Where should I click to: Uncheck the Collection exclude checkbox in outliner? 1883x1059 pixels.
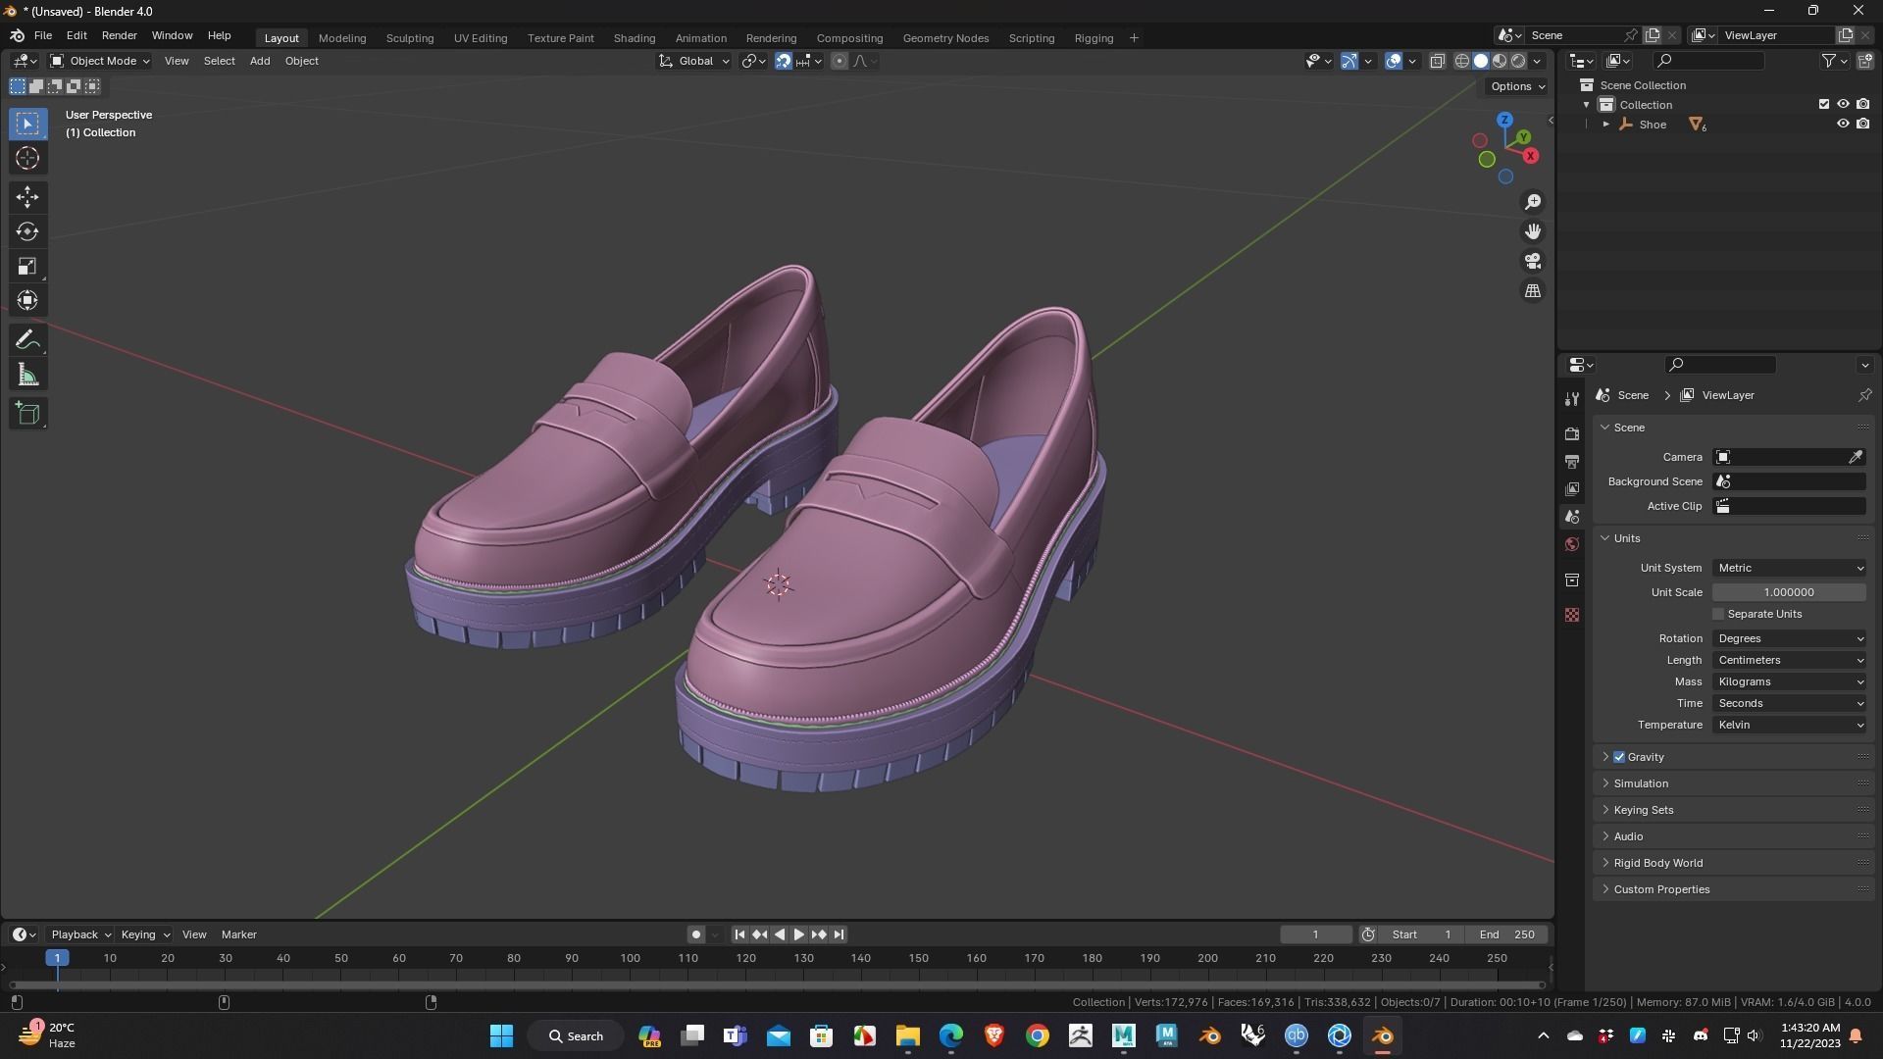point(1824,104)
